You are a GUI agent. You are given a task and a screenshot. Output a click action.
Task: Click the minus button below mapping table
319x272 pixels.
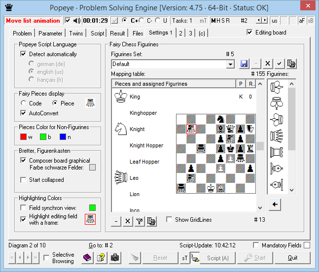pyautogui.click(x=116, y=221)
